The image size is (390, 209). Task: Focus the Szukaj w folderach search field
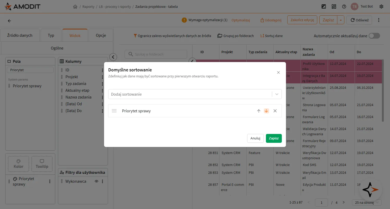tap(156, 54)
